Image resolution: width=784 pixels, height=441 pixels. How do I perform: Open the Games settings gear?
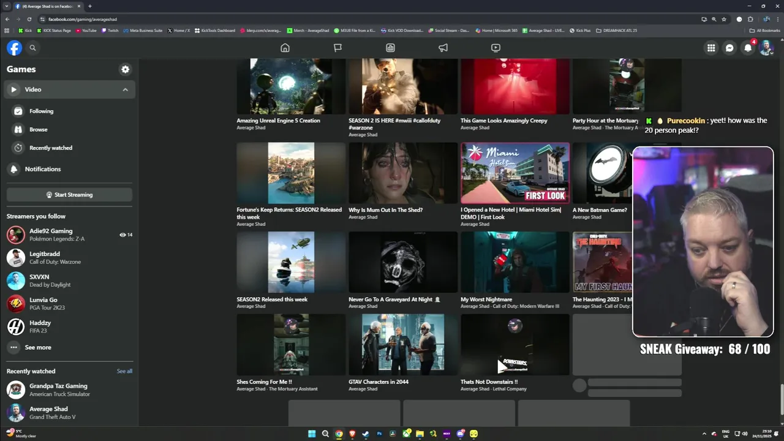(126, 69)
